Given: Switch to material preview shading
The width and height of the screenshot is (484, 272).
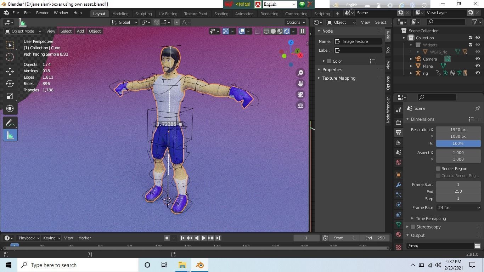Looking at the screenshot, I should tap(280, 31).
